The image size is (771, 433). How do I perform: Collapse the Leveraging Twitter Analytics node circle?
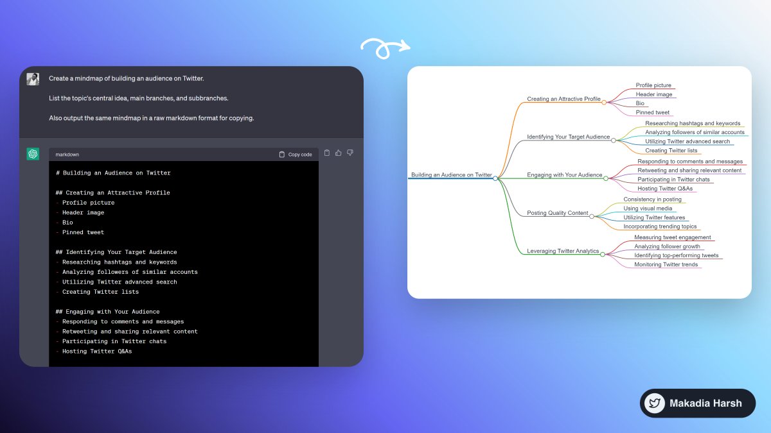[602, 254]
